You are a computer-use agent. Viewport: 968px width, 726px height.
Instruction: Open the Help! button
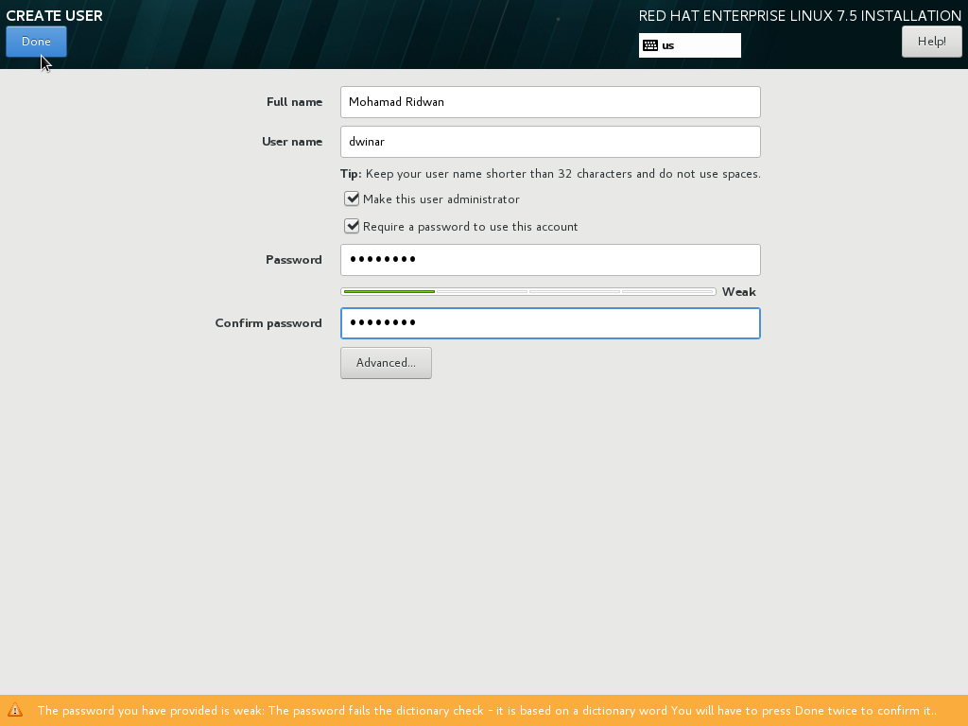(x=931, y=42)
